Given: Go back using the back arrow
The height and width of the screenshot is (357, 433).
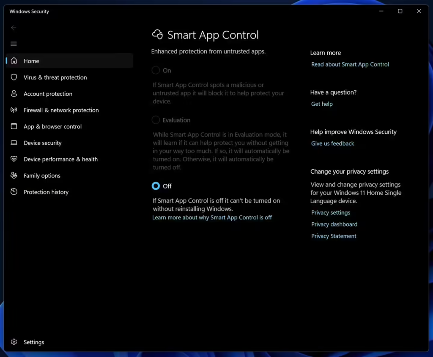Looking at the screenshot, I should (x=14, y=28).
